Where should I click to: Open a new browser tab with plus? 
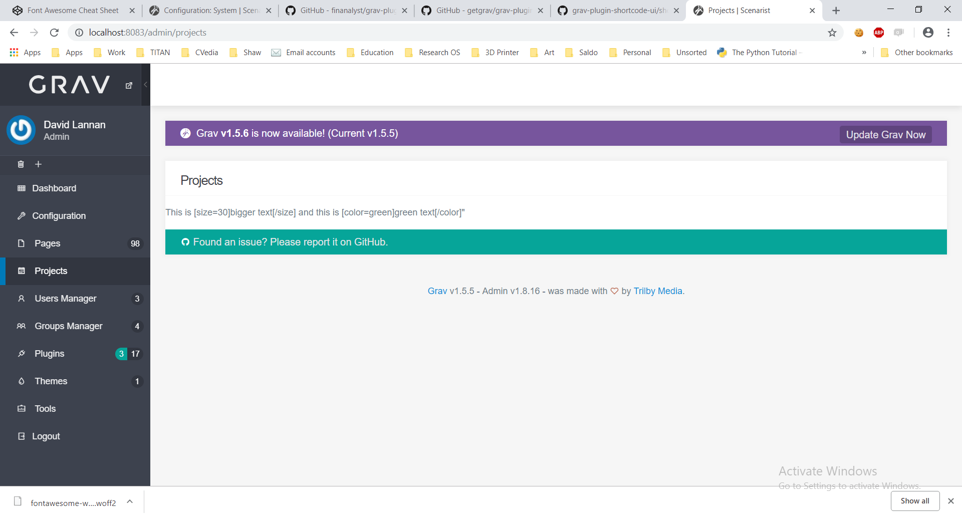(x=836, y=11)
